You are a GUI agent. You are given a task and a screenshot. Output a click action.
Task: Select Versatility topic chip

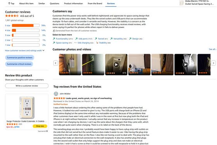tap(119, 39)
